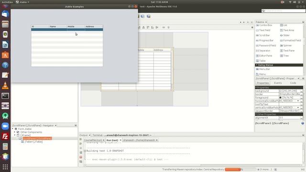Pick the Spinner component in the Palette
Image resolution: width=306 pixels, height=172 pixels.
[286, 45]
